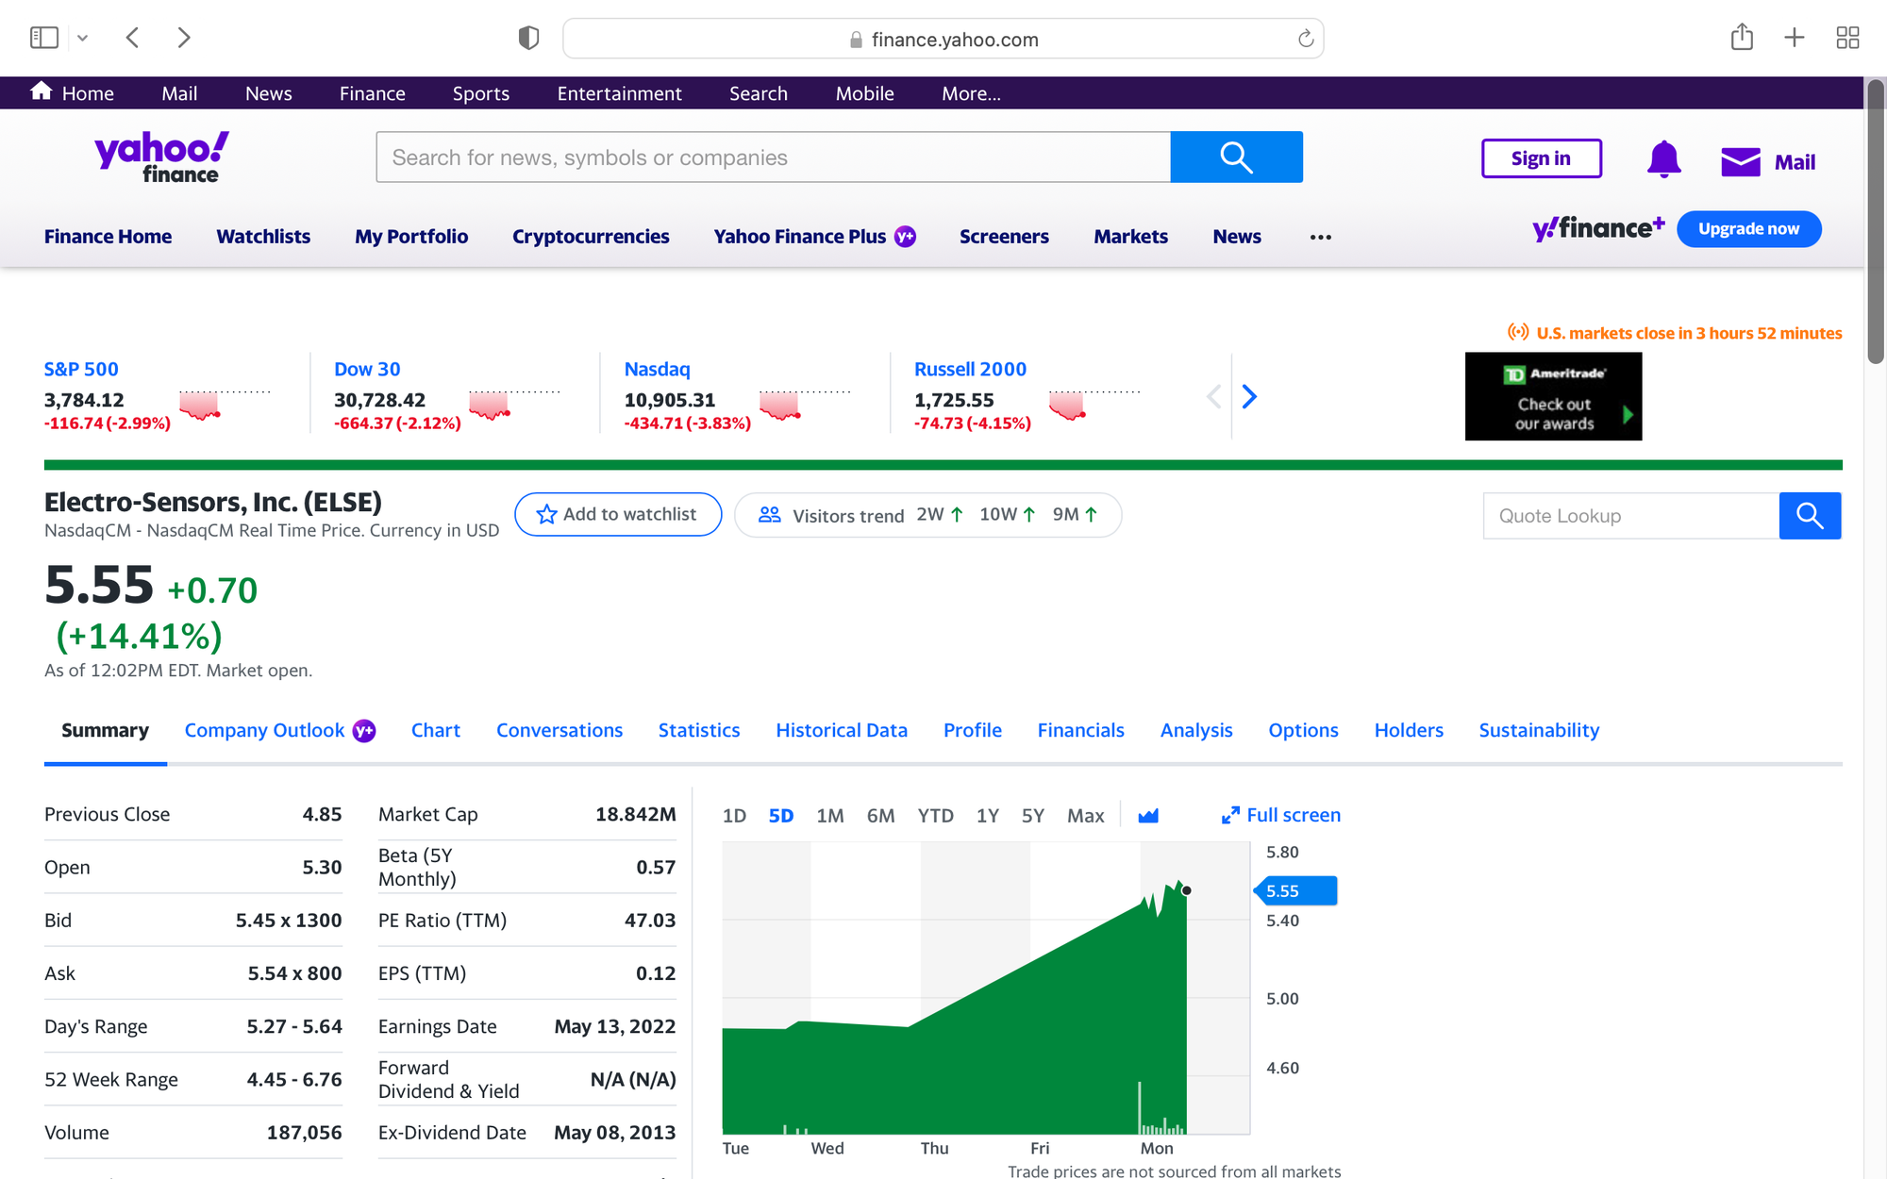The width and height of the screenshot is (1887, 1179).
Task: Select the 1M chart timeframe option
Action: pyautogui.click(x=828, y=815)
